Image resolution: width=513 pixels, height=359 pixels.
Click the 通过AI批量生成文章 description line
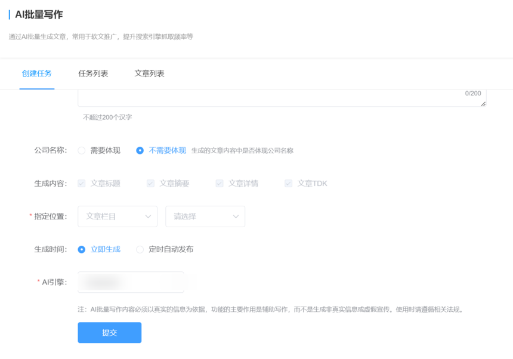point(101,36)
